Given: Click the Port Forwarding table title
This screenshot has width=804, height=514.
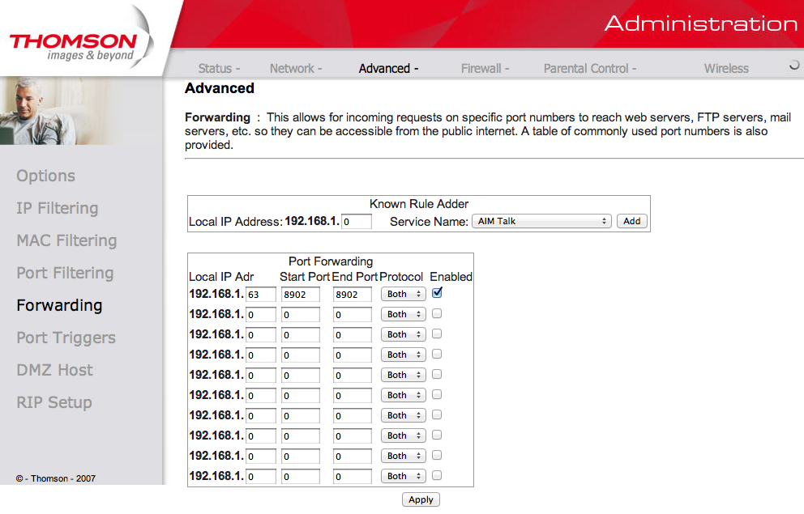Looking at the screenshot, I should click(331, 261).
